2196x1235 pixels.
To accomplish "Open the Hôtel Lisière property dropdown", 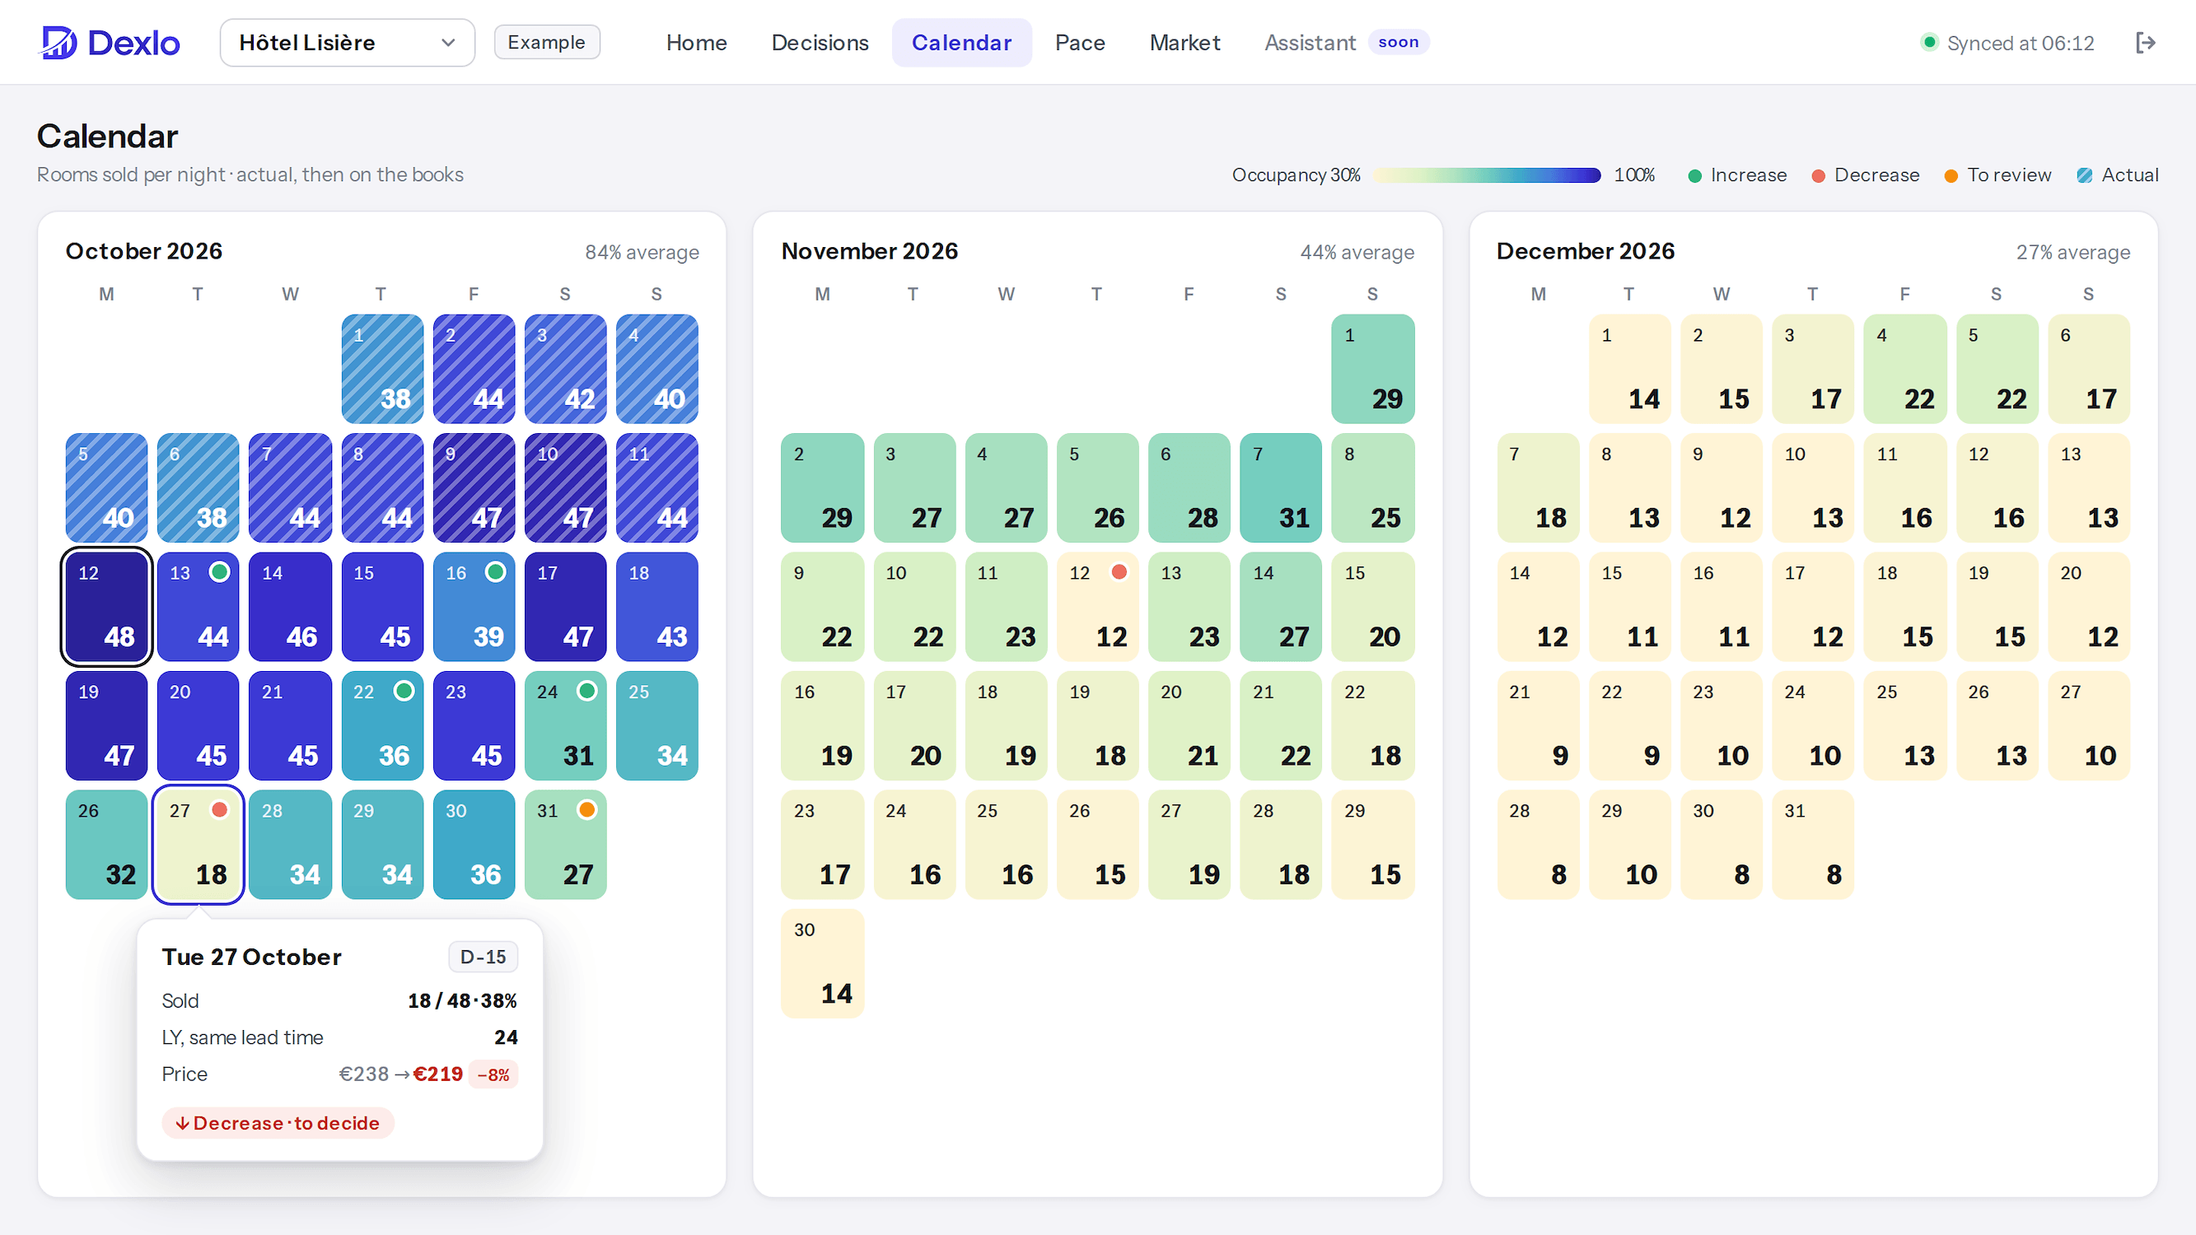I will [347, 43].
